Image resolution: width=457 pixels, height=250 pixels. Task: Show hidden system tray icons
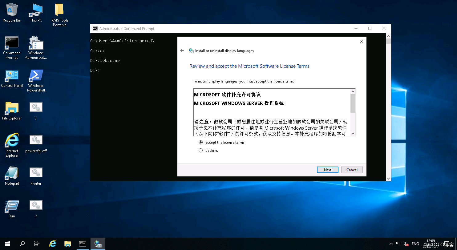[x=391, y=244]
